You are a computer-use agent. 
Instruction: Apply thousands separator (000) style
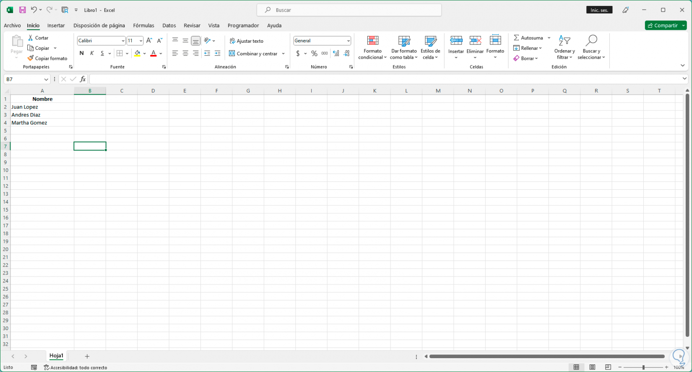coord(325,53)
